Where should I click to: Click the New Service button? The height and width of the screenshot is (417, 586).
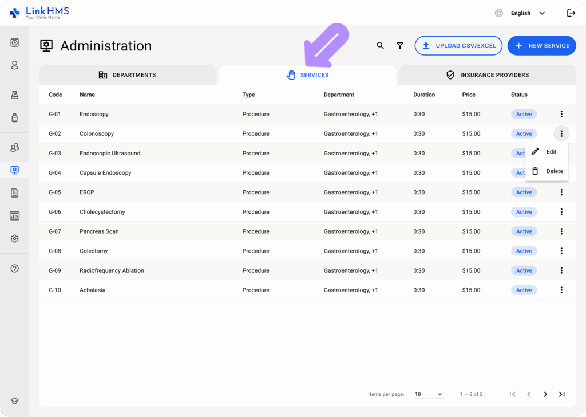point(541,46)
